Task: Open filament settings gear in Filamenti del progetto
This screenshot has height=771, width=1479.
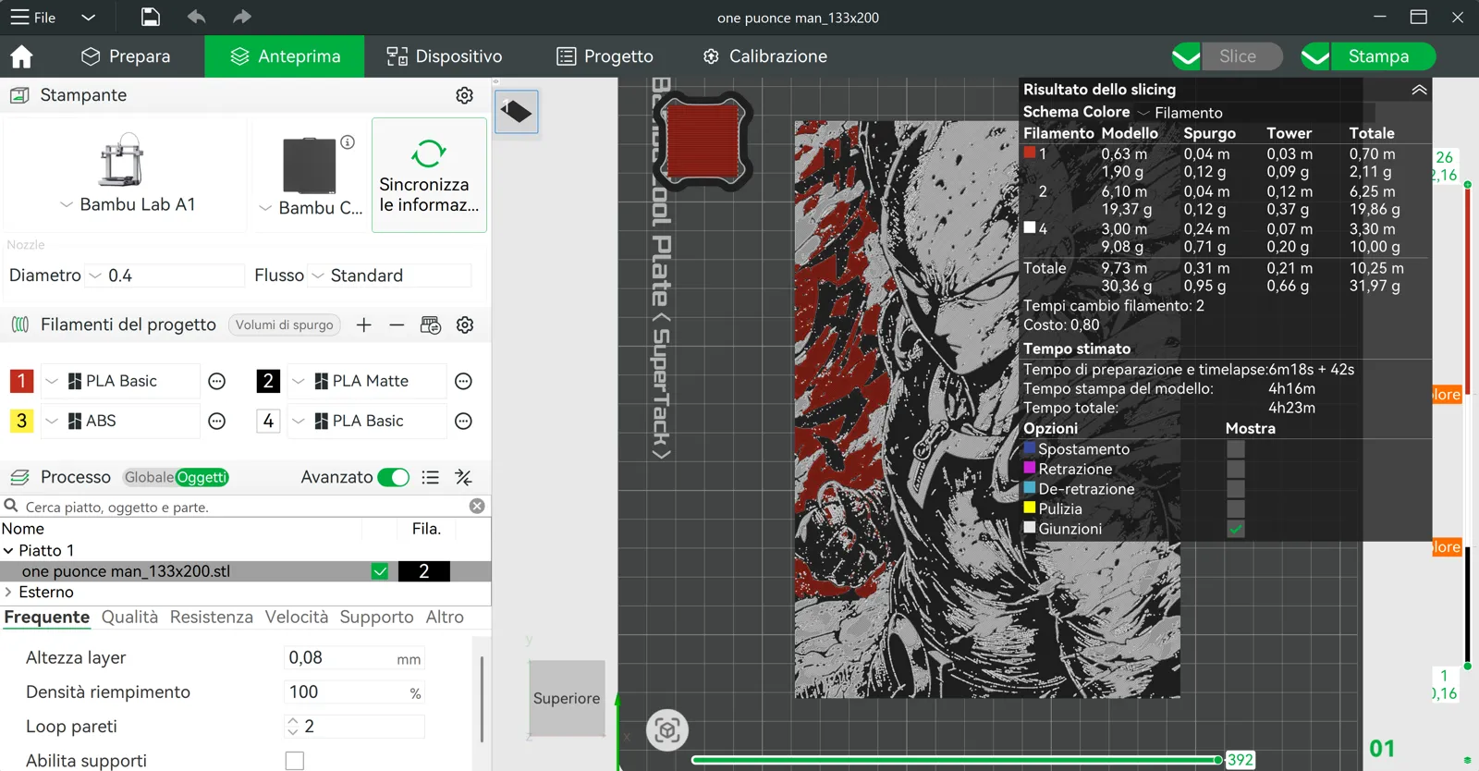Action: (465, 324)
